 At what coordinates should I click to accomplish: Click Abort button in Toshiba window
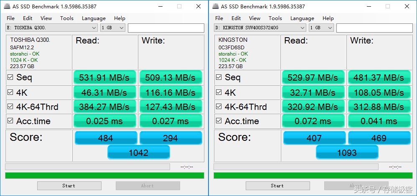coord(147,186)
